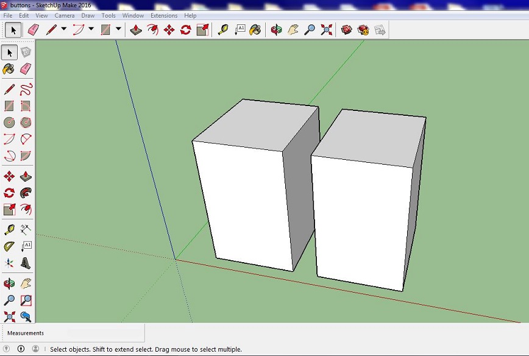Click Zoom Extents in the top toolbar
The image size is (529, 356).
(x=326, y=30)
